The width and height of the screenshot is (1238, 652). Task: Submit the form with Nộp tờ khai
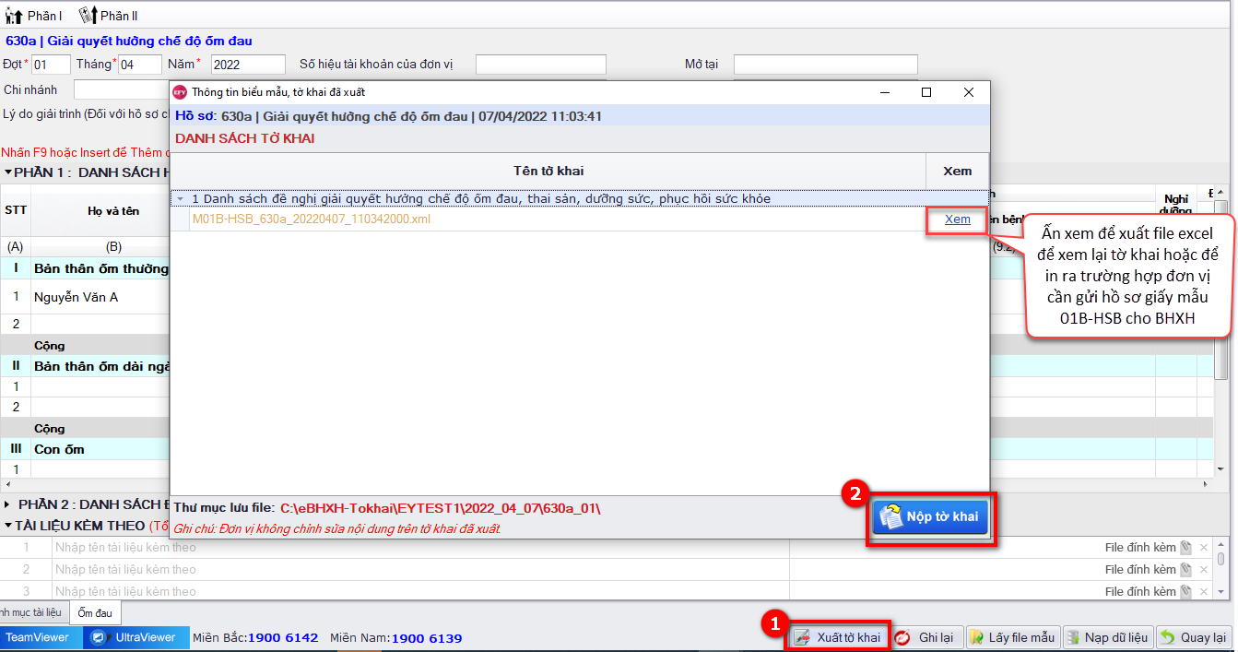(930, 516)
